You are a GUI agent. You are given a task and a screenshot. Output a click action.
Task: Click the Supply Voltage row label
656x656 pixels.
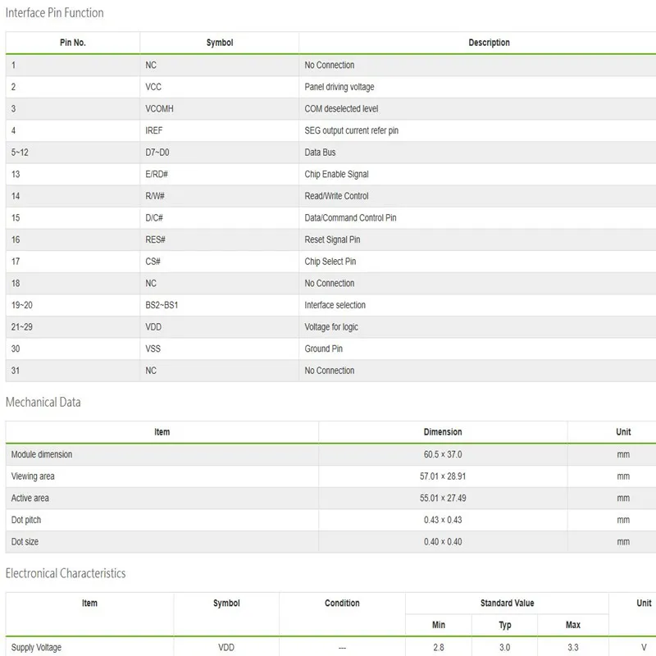click(36, 648)
